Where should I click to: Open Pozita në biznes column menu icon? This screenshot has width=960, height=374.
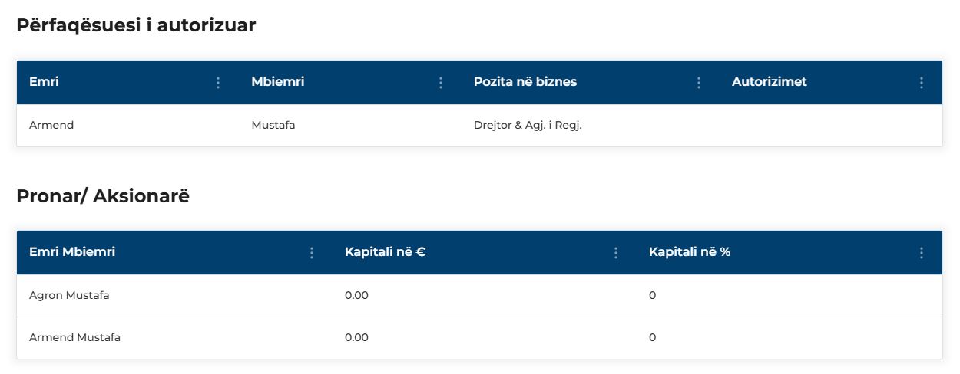(699, 83)
